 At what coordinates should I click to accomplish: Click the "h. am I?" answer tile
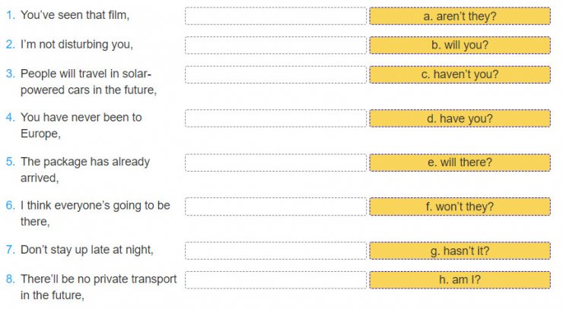[460, 279]
